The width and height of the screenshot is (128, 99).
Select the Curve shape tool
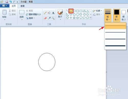(71, 11)
